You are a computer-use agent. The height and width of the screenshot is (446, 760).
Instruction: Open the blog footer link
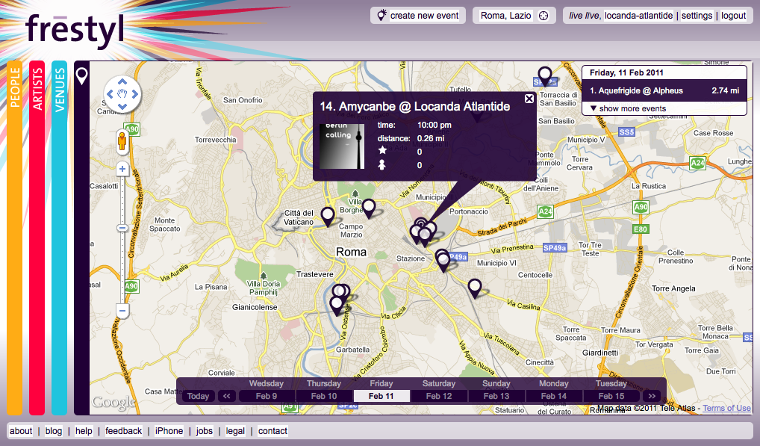point(53,431)
